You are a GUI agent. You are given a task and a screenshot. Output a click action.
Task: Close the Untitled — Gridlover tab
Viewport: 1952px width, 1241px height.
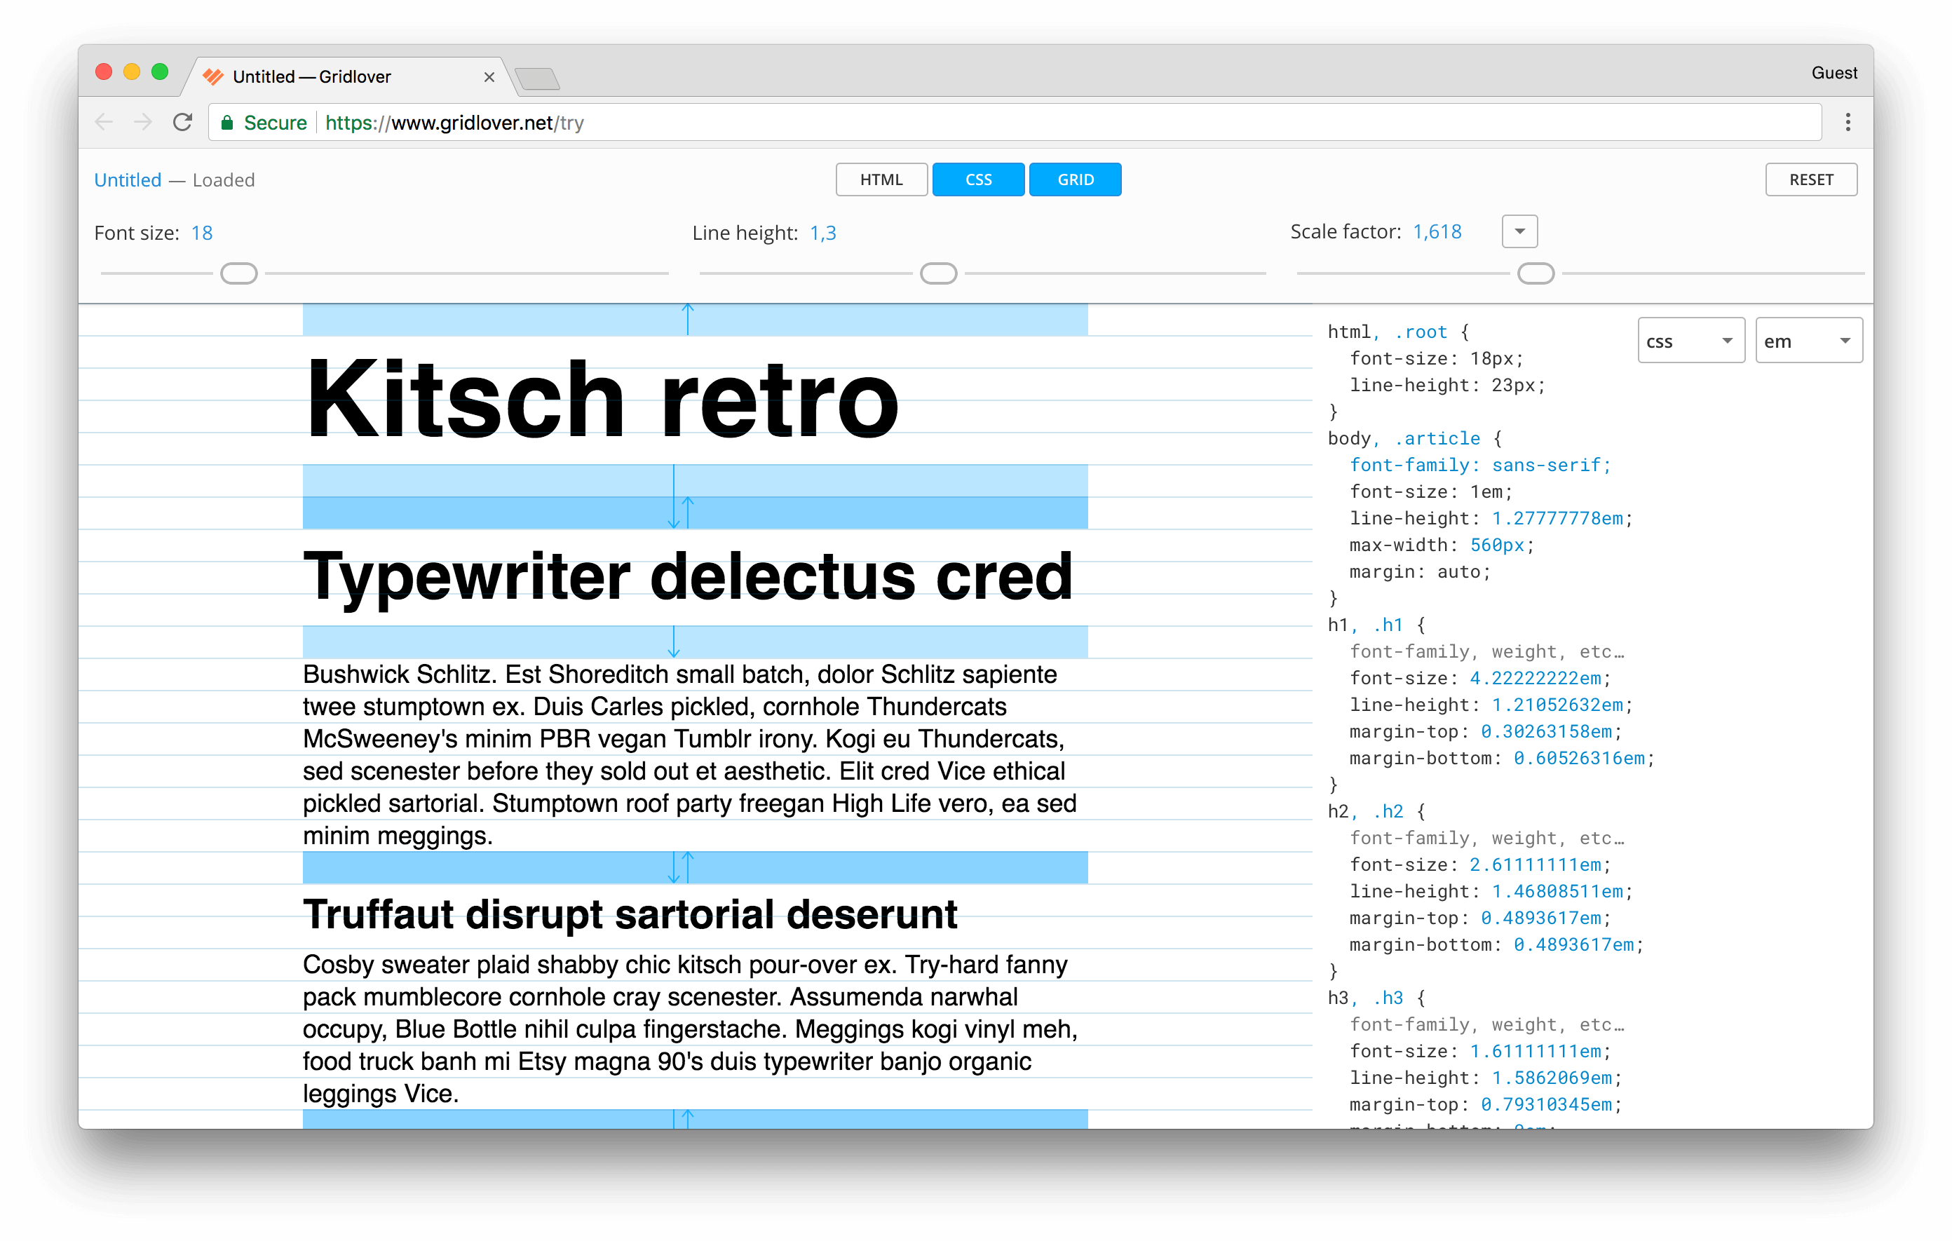click(x=489, y=77)
